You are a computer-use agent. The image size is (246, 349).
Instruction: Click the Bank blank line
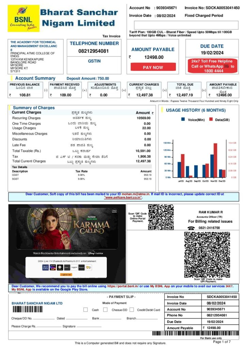110,319
